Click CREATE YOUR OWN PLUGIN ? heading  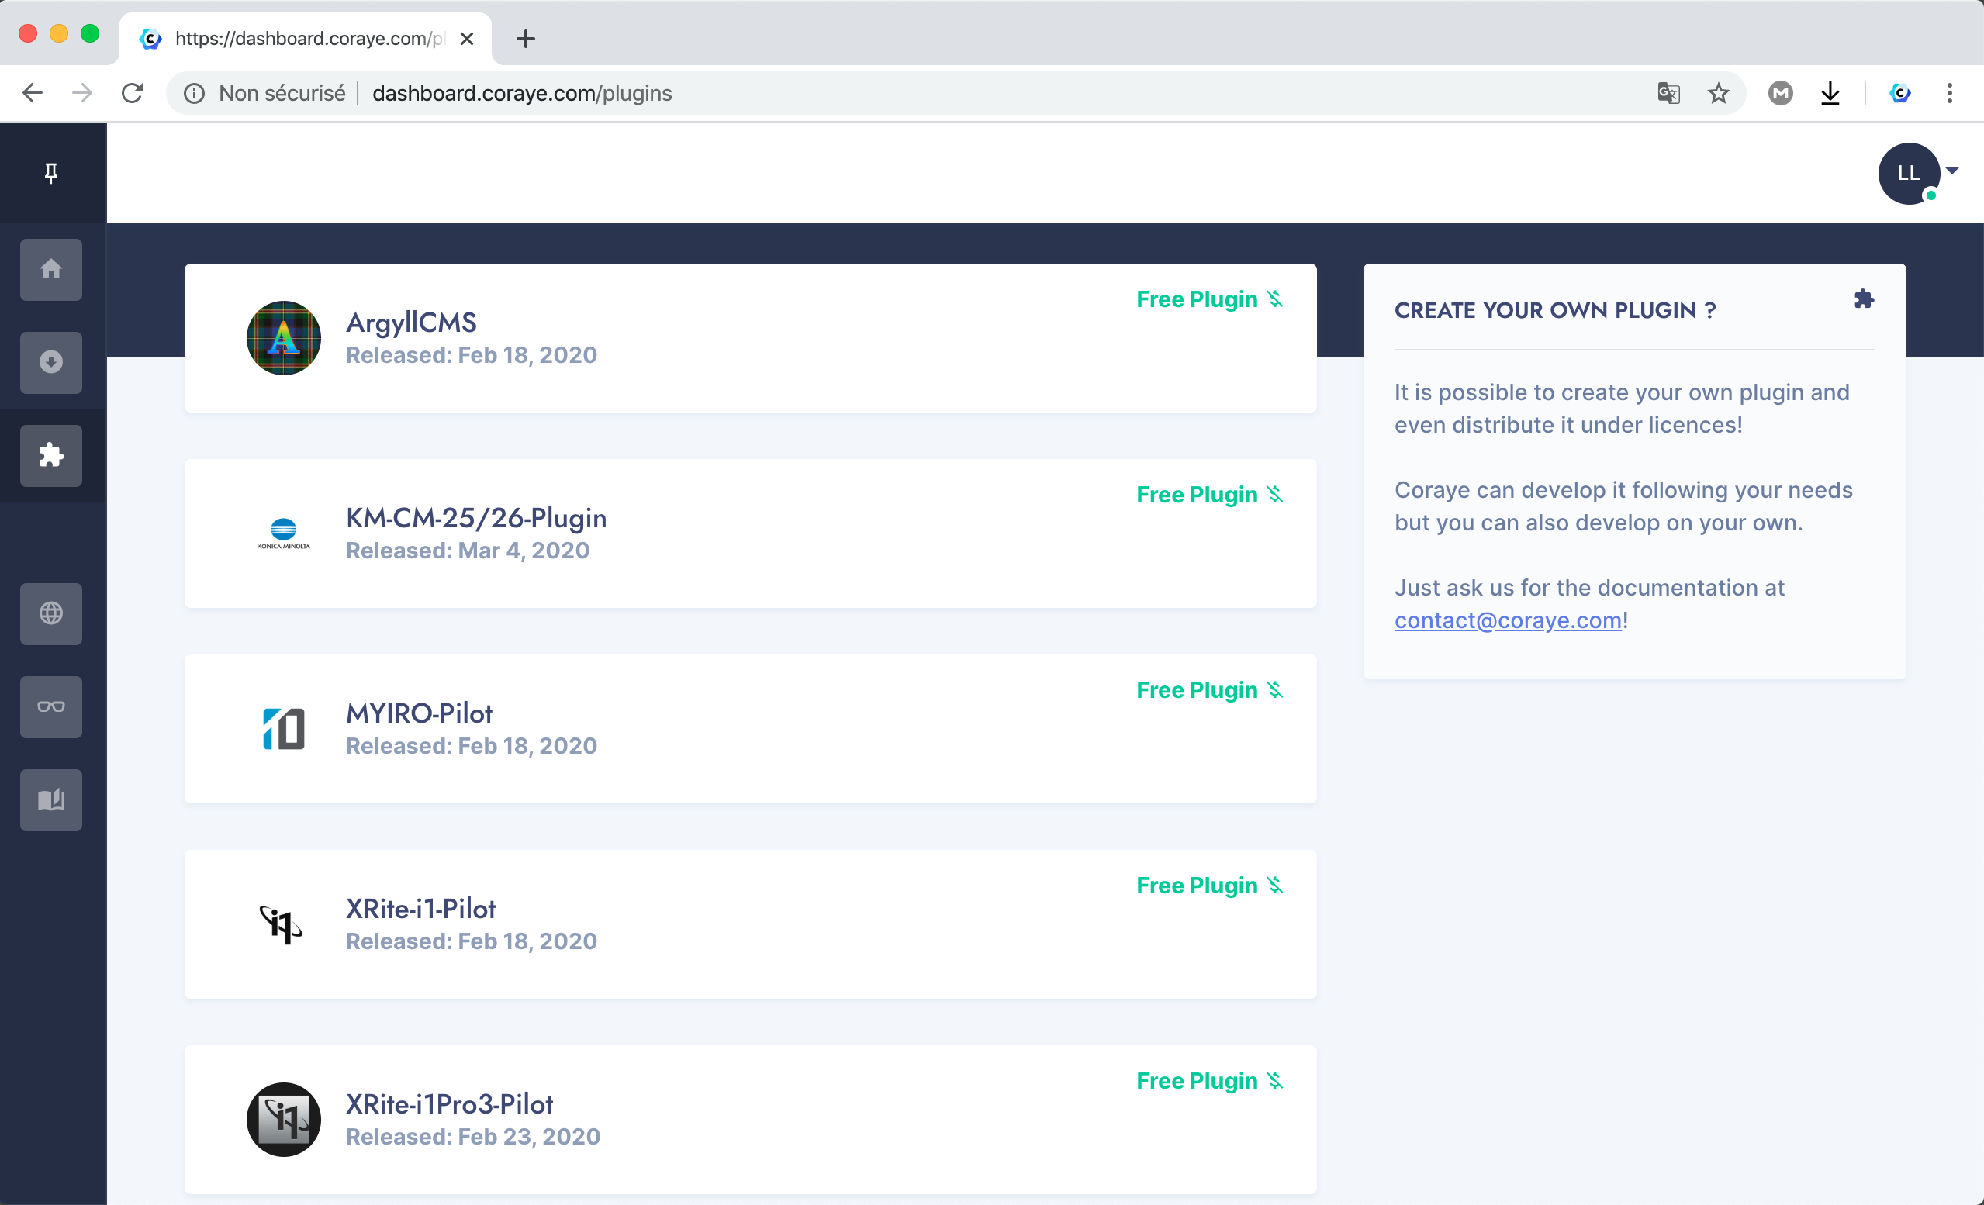1555,310
